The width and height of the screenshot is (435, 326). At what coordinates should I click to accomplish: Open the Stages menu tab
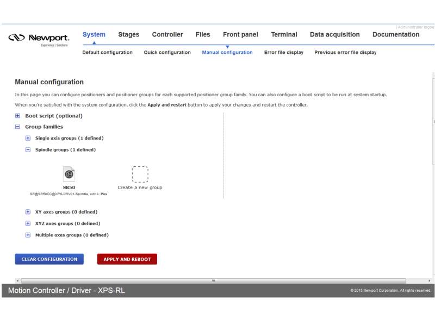tap(128, 35)
